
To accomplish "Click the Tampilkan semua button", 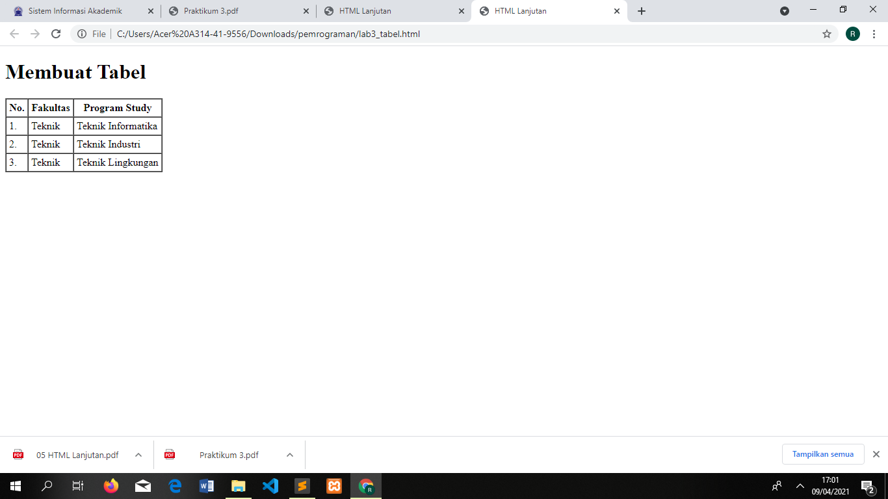I will (x=823, y=454).
